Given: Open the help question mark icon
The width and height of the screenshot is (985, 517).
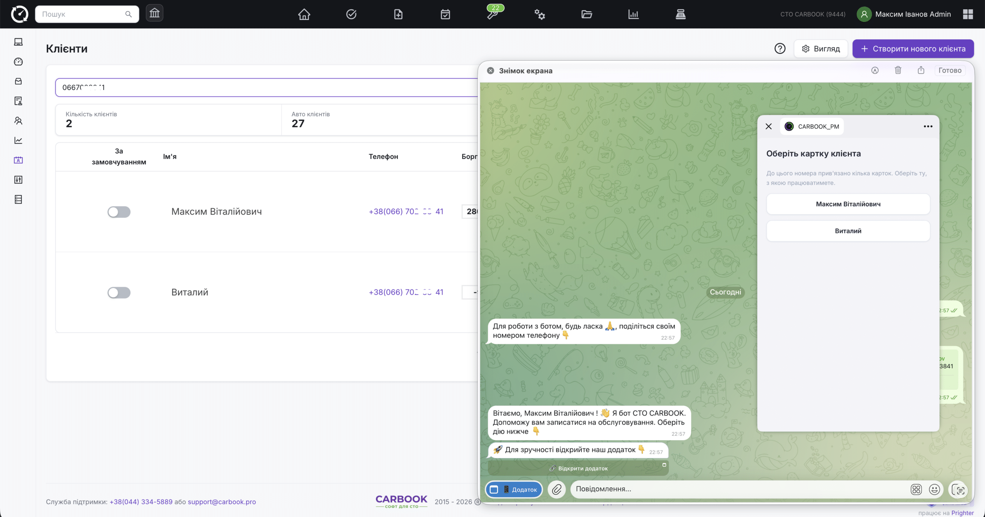Looking at the screenshot, I should pos(780,49).
